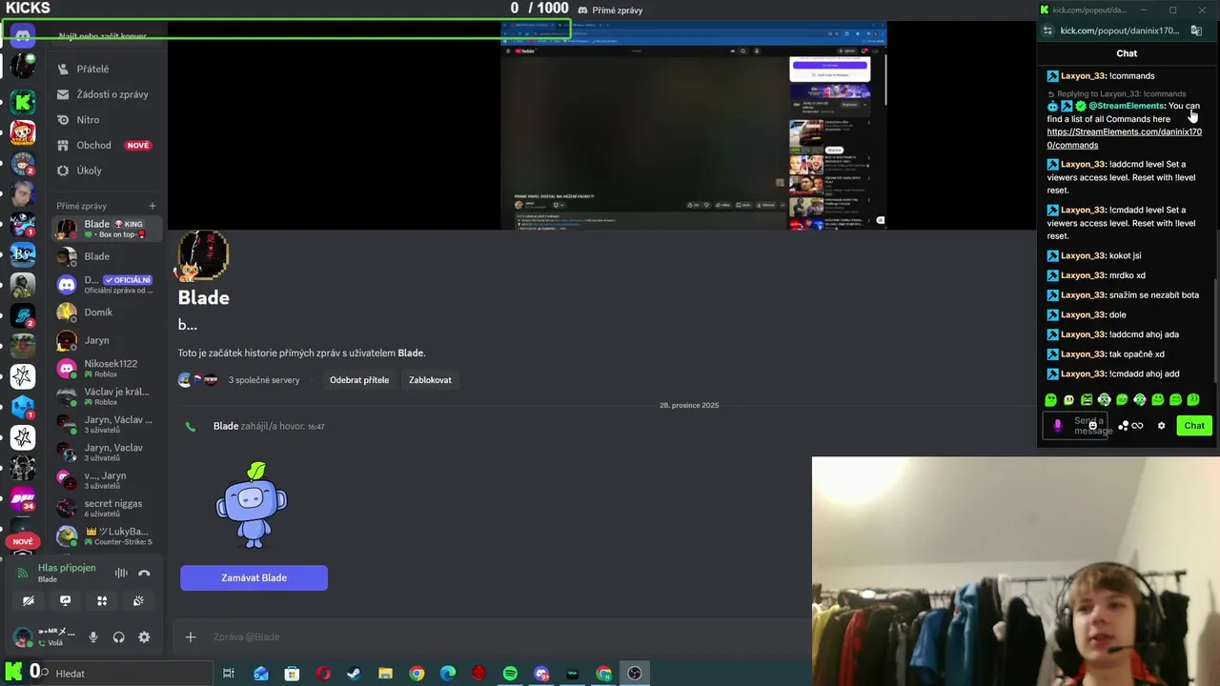Open Žádosti o zprávy
The height and width of the screenshot is (686, 1220).
tap(106, 94)
